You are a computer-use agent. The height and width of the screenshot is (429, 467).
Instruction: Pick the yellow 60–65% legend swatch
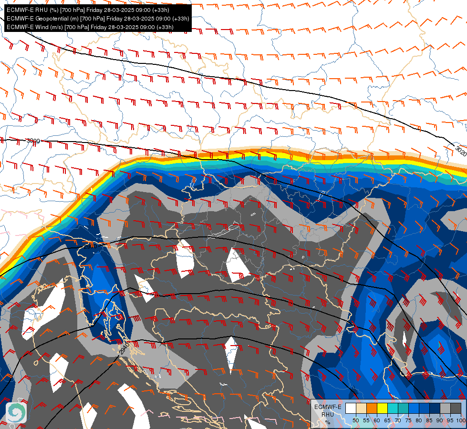coord(382,408)
